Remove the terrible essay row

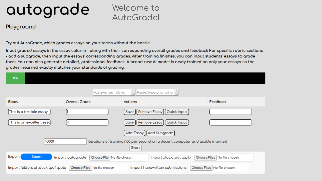pyautogui.click(x=150, y=112)
